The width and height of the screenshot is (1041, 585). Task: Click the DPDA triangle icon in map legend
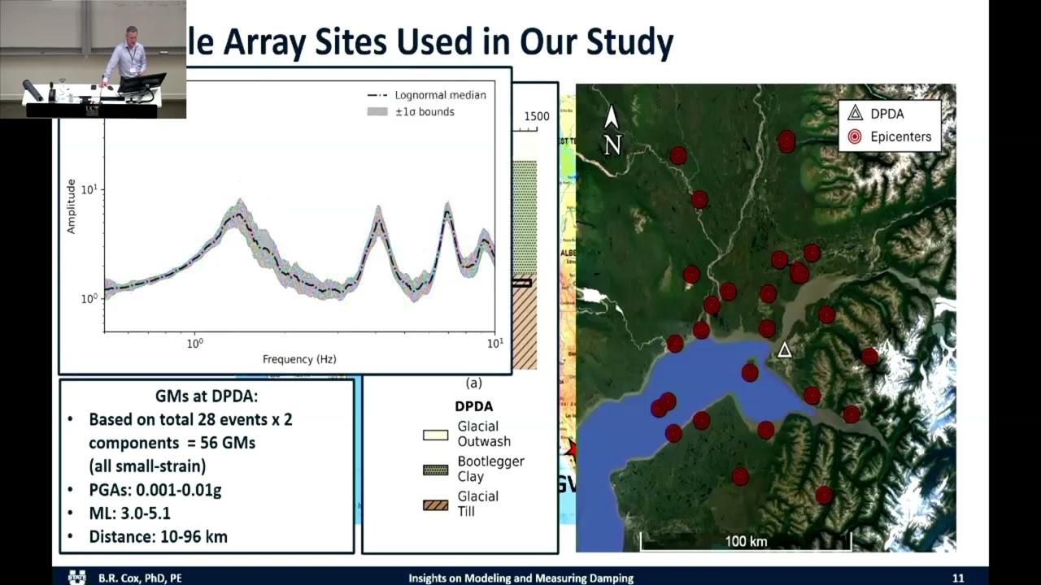coord(855,114)
